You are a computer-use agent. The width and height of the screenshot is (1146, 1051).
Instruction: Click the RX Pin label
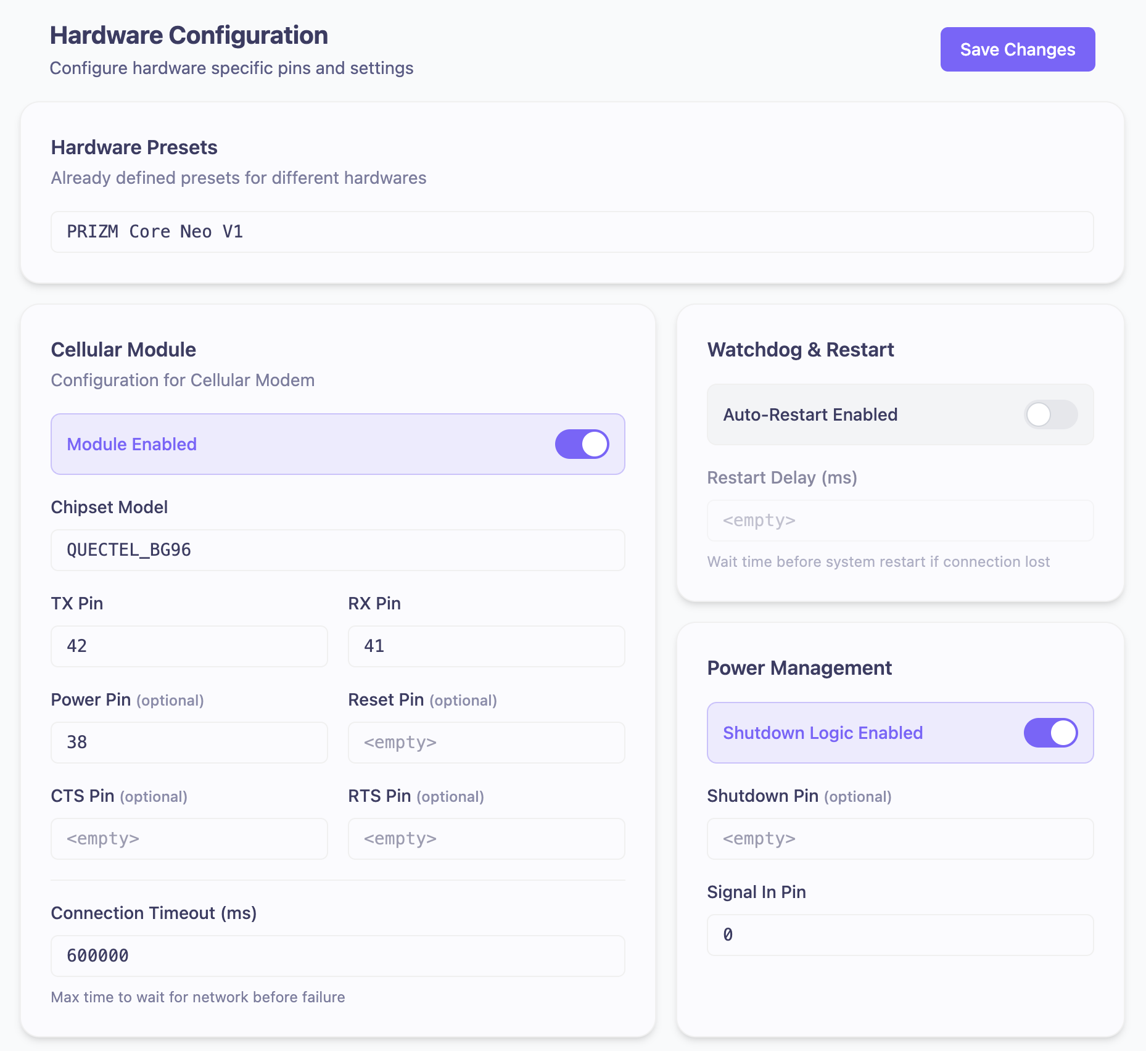(x=374, y=603)
